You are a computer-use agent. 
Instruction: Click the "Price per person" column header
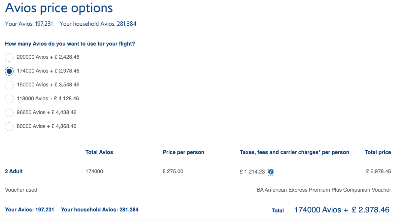click(x=183, y=152)
